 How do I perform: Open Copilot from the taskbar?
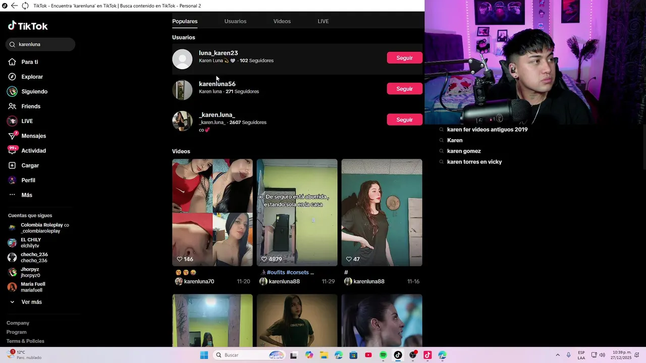click(x=309, y=355)
